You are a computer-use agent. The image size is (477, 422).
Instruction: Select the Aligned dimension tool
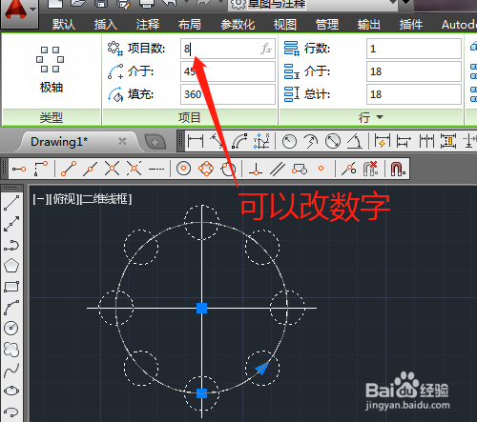[218, 141]
